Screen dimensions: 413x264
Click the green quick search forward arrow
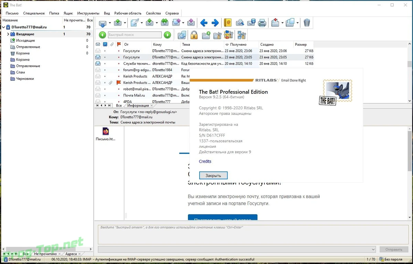(167, 35)
